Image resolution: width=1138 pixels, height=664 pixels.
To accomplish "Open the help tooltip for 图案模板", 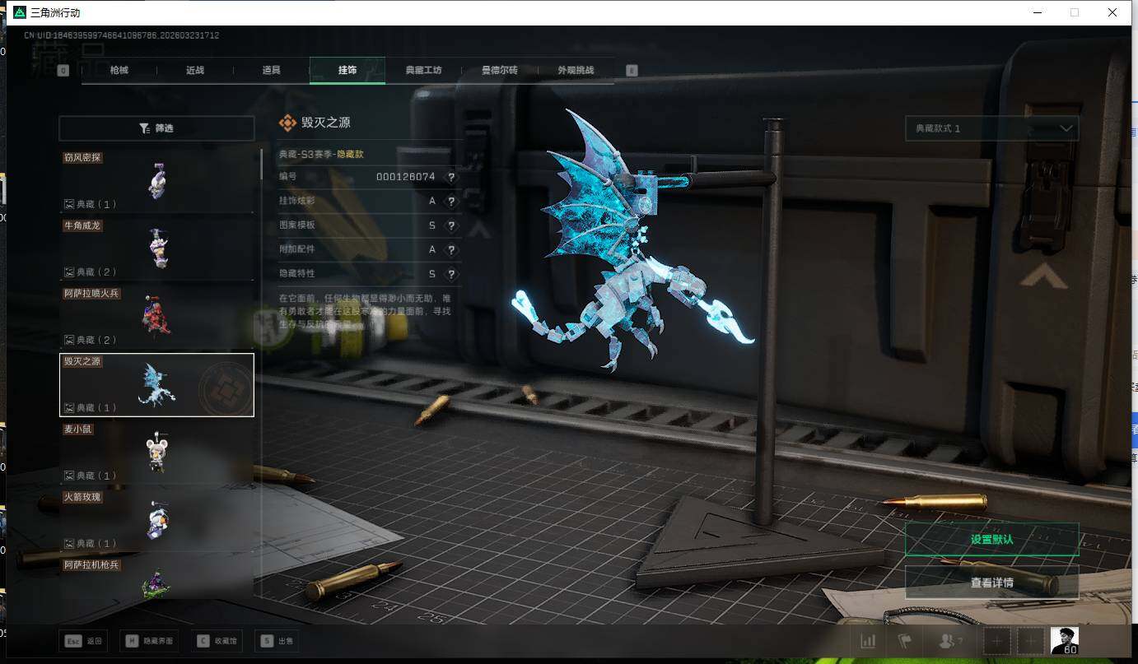I will [451, 225].
